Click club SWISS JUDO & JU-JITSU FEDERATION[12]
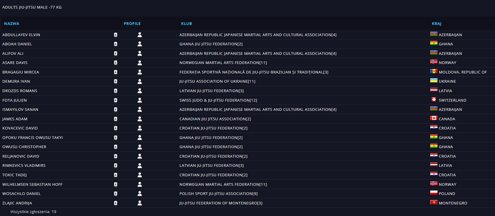Image resolution: width=495 pixels, height=216 pixels. [218, 100]
